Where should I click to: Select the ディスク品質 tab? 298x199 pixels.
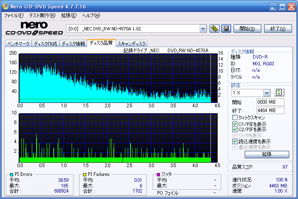[101, 43]
